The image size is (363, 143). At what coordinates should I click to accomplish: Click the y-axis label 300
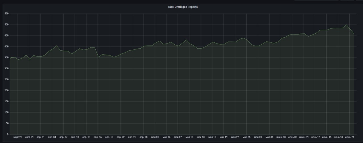point(7,69)
